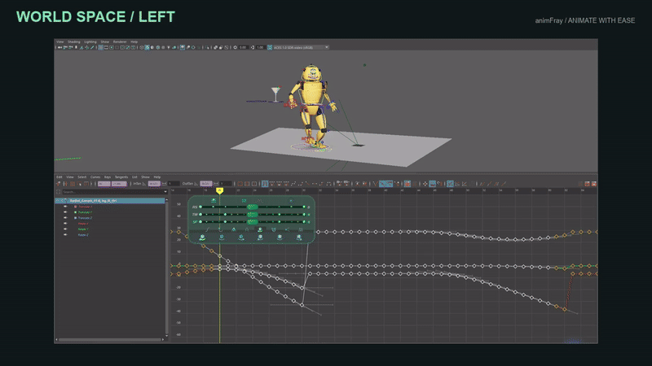Viewport: 652px width, 366px height.
Task: Open the viewport Lighting menu
Action: pyautogui.click(x=90, y=42)
